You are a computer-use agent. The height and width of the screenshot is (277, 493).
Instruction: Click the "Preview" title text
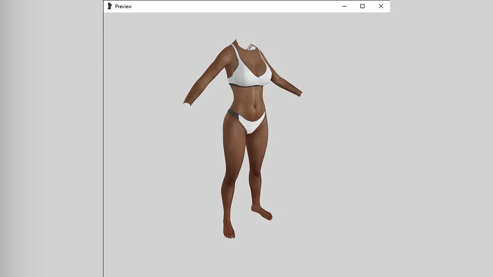pos(123,7)
